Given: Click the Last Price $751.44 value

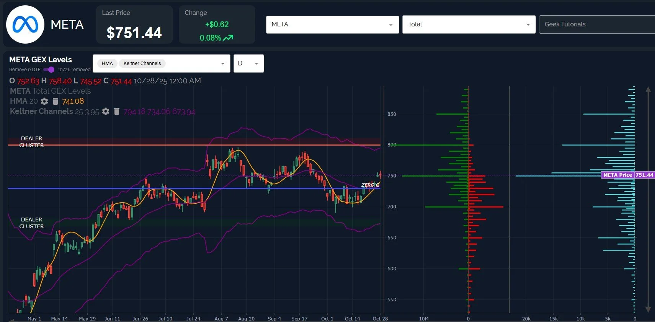Looking at the screenshot, I should tap(134, 33).
